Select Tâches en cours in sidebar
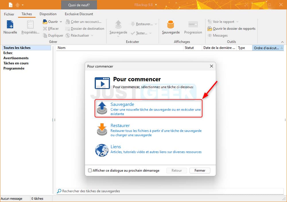 [16, 63]
